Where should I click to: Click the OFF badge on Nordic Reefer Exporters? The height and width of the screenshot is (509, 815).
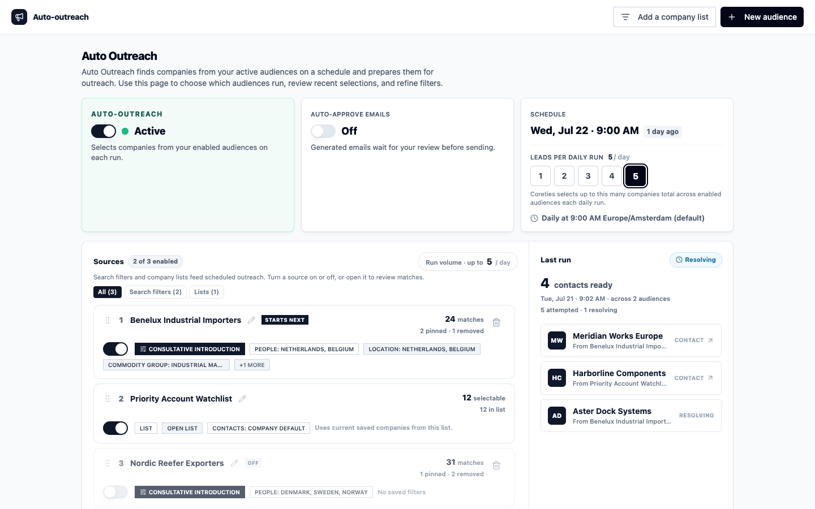[x=253, y=463]
